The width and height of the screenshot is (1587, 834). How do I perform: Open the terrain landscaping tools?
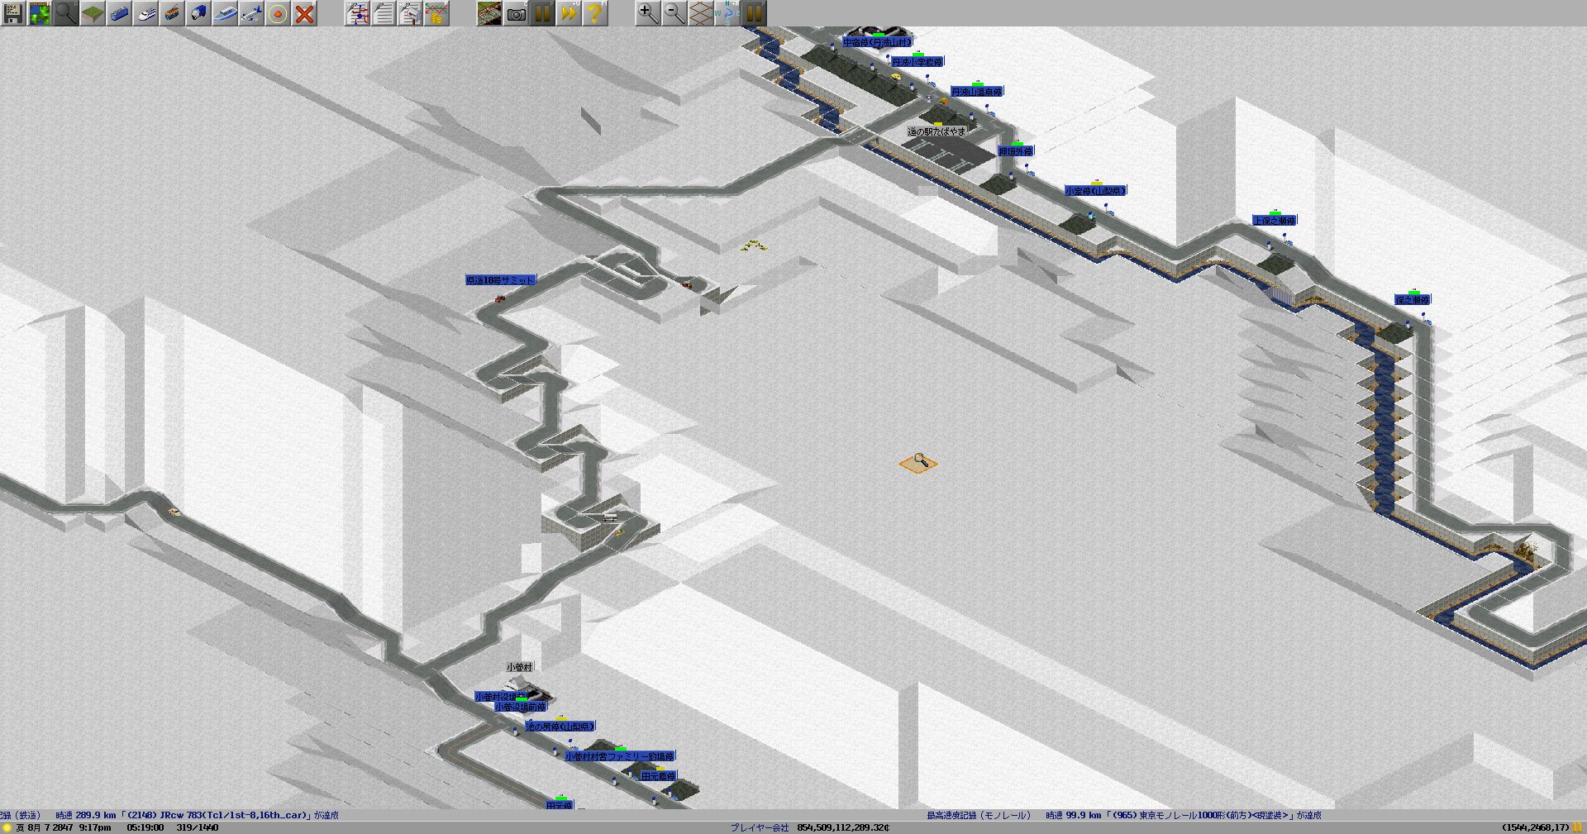[x=93, y=13]
